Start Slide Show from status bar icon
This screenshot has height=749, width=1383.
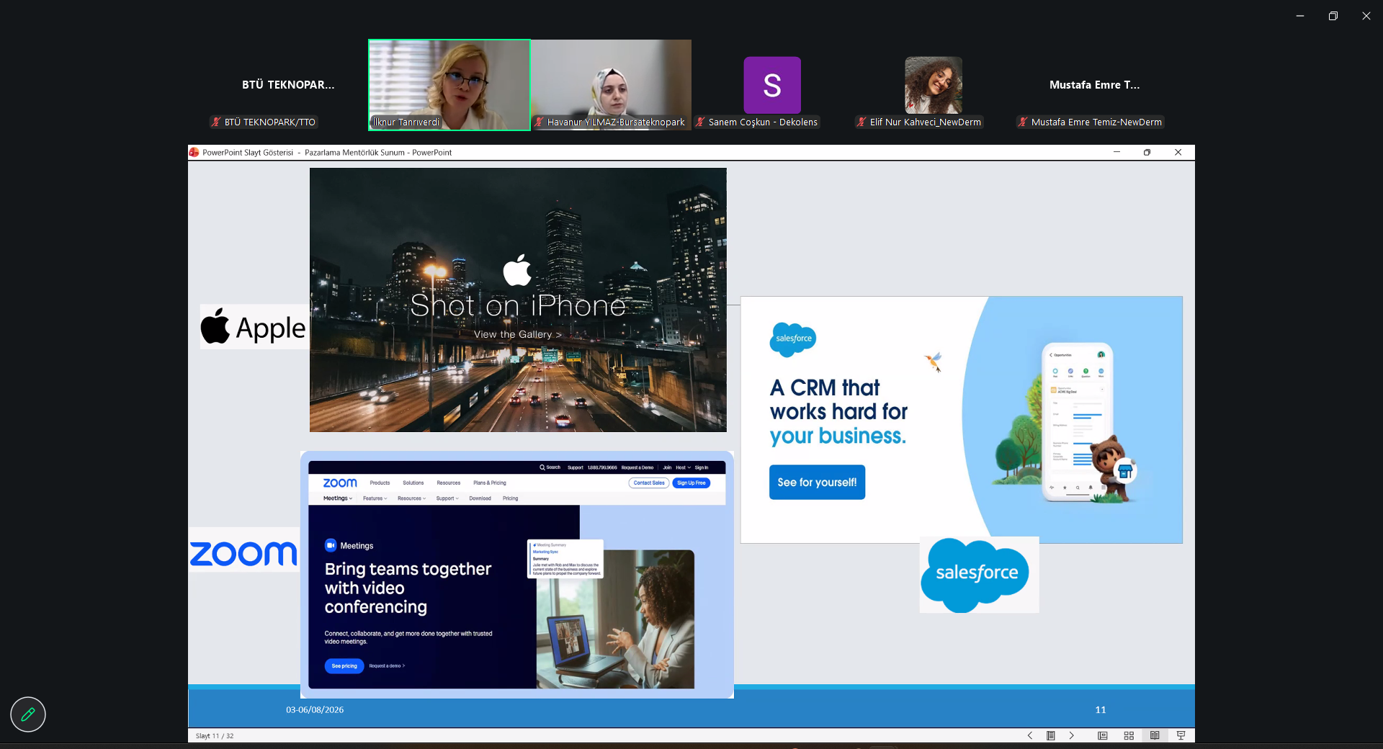pyautogui.click(x=1181, y=735)
